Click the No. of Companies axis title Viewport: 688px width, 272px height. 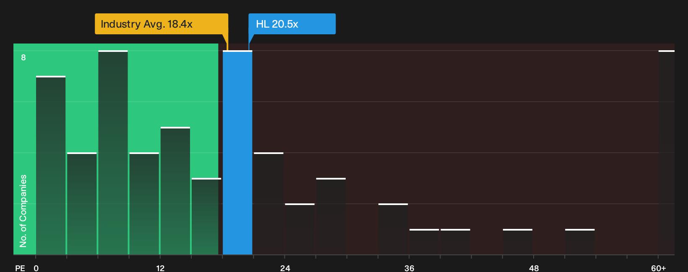[x=23, y=211]
